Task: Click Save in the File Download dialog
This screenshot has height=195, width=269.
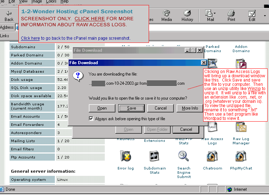Action: tap(131, 108)
